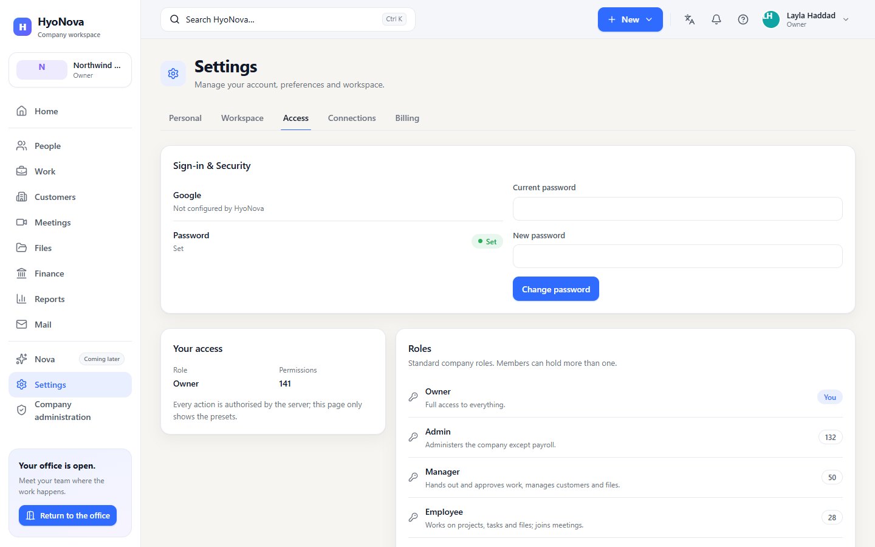Click Layla Haddad's avatar
This screenshot has height=547, width=875.
click(x=771, y=19)
